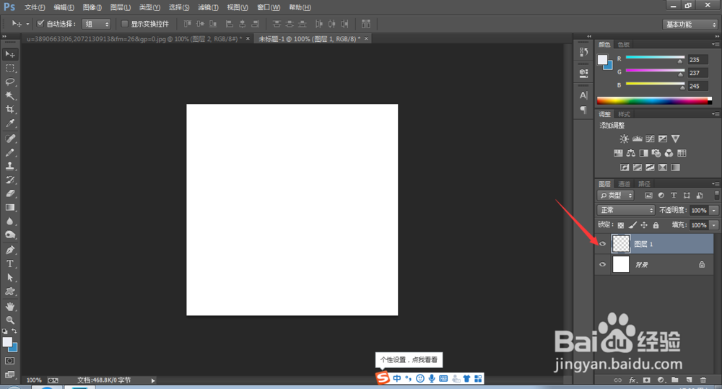Click create new layer icon
The height and width of the screenshot is (389, 722).
[689, 380]
